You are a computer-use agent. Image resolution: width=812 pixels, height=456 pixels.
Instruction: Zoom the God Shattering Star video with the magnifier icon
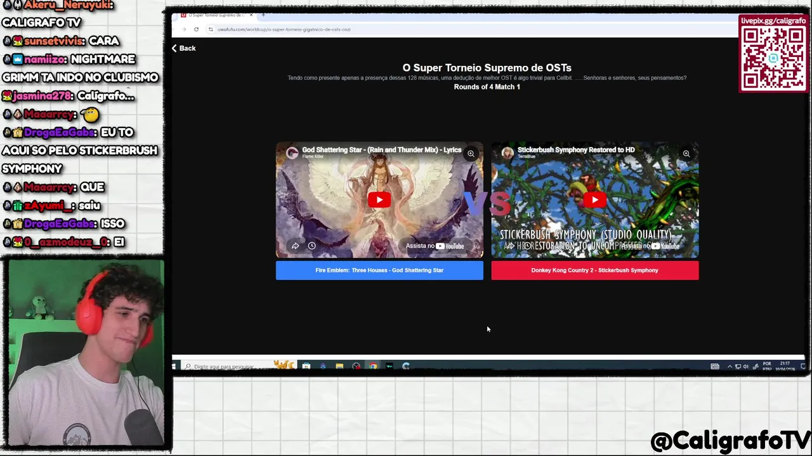(471, 154)
